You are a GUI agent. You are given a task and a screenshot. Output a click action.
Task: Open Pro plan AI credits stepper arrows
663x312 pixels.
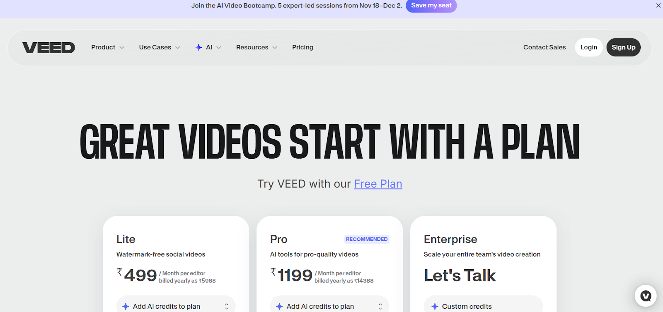coord(380,307)
